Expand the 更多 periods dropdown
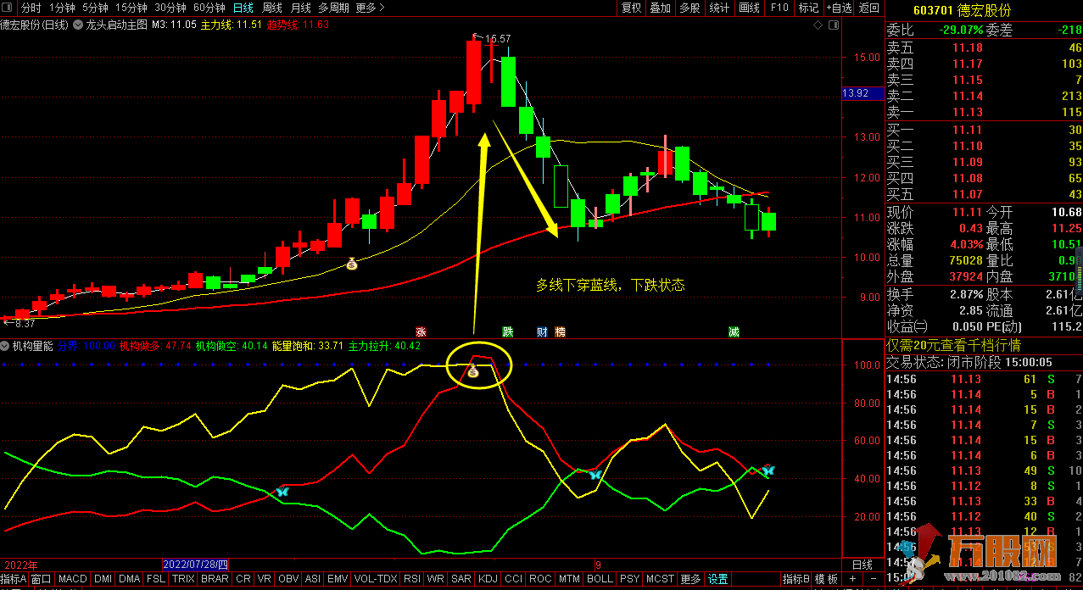This screenshot has width=1083, height=590. point(371,8)
